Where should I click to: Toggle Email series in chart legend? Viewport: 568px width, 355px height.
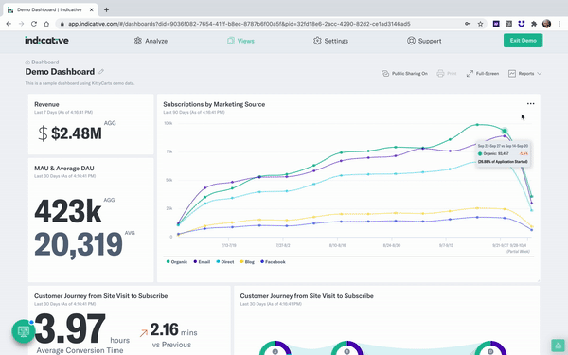pos(202,262)
